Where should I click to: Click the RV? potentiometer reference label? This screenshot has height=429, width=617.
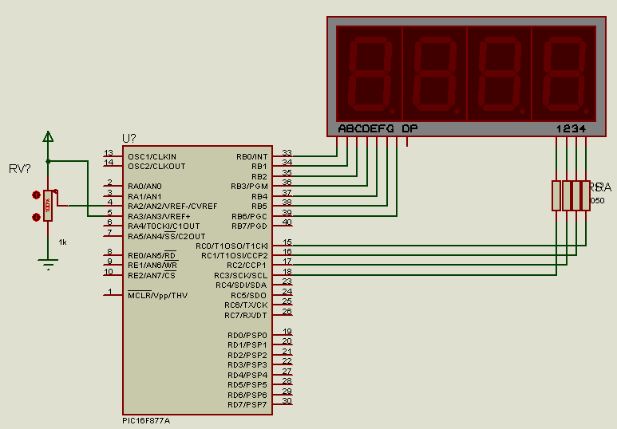19,169
